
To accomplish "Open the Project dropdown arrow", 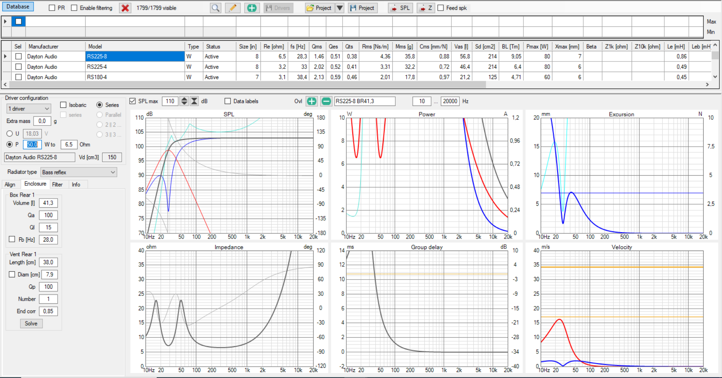I will (340, 8).
